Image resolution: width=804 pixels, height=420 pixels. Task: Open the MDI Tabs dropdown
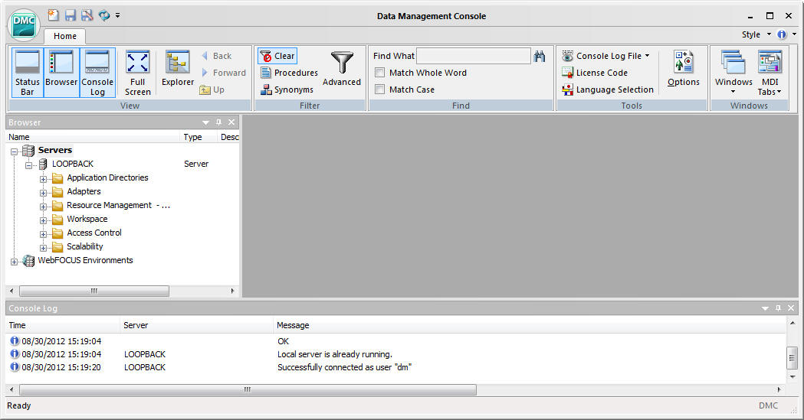pos(770,73)
